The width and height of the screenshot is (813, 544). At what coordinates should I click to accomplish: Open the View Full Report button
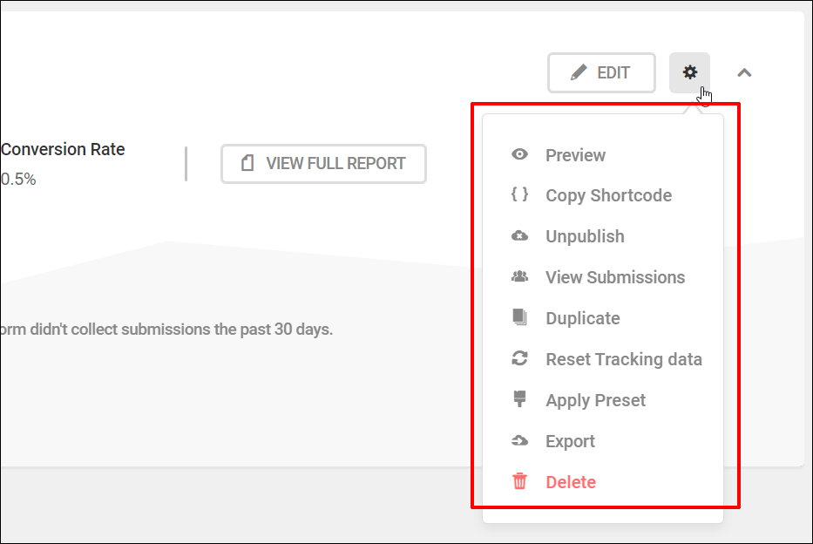[323, 164]
